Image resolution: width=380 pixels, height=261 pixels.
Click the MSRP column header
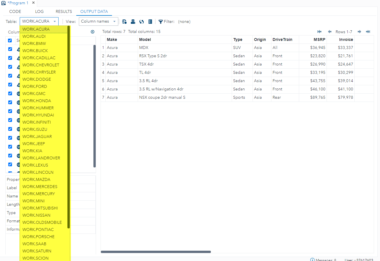coord(313,39)
